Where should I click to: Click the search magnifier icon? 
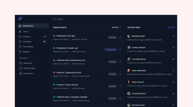[54, 19]
